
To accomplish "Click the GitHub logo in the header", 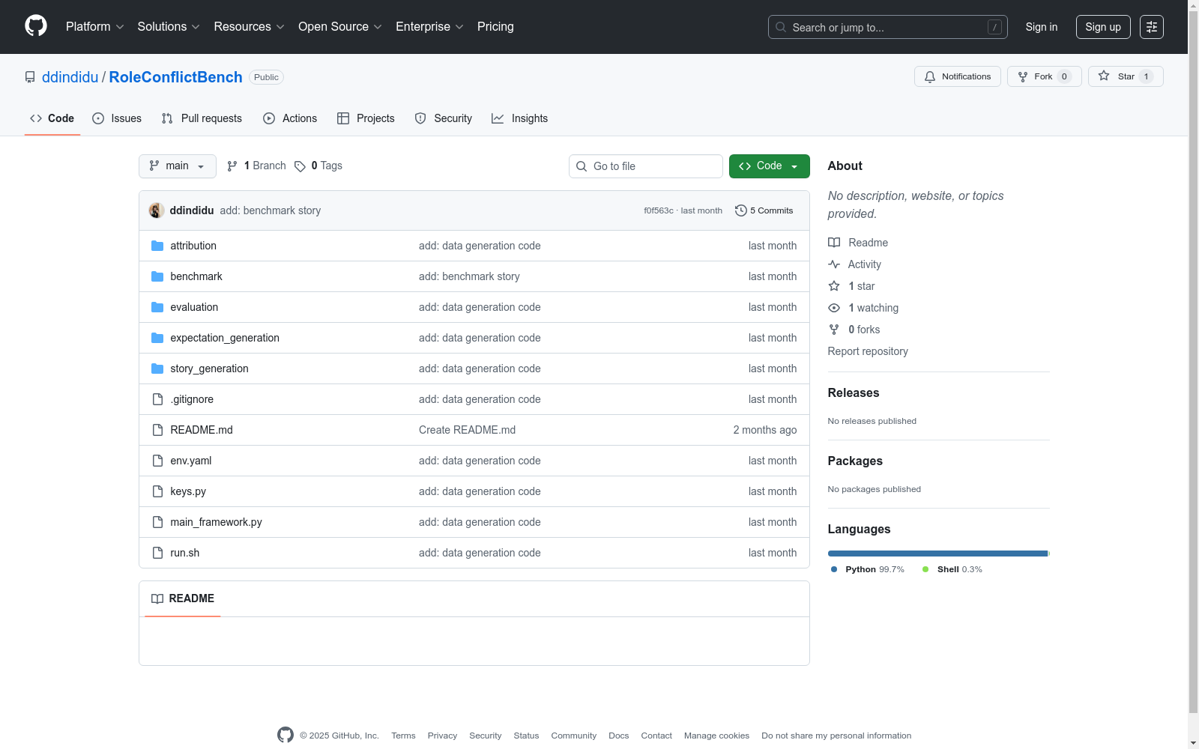I will 36,26.
